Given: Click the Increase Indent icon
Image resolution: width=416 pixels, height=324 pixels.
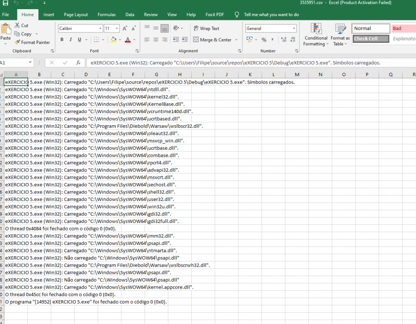Looking at the screenshot, I should (184, 40).
